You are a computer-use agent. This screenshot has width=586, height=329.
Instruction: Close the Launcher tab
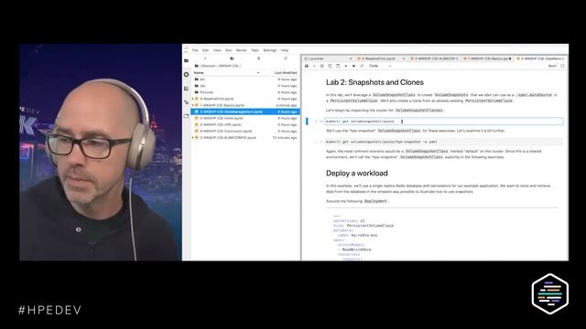pos(351,58)
